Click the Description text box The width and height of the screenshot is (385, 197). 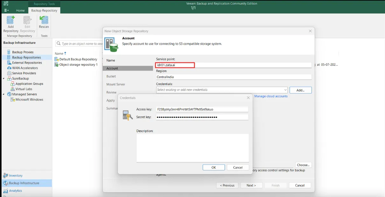[192, 148]
